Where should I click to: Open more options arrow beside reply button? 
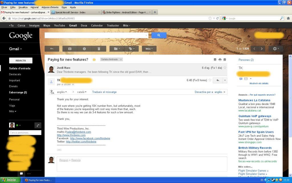click(x=225, y=80)
